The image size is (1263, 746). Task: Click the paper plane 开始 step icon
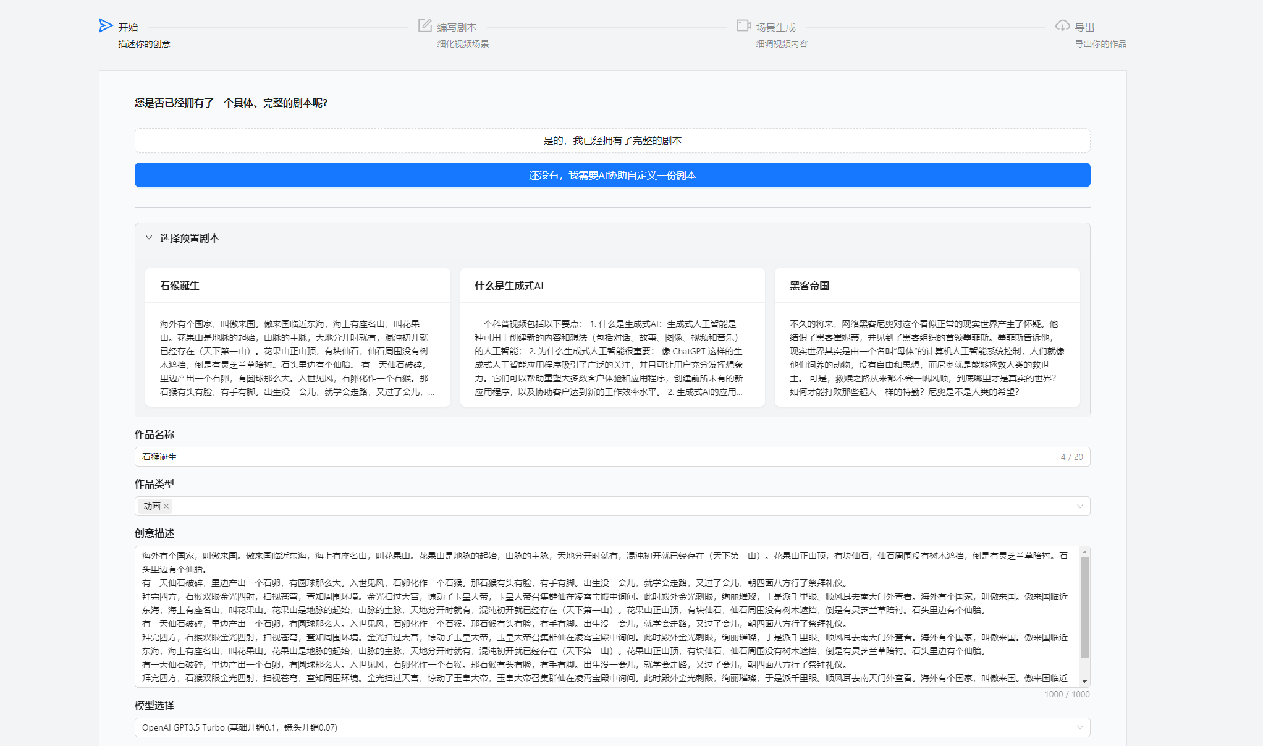pos(106,25)
